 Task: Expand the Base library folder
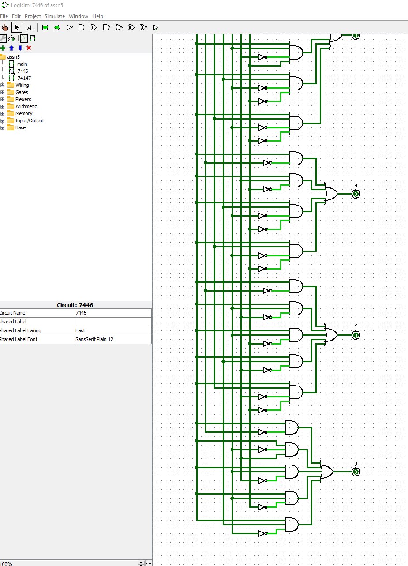click(x=2, y=127)
